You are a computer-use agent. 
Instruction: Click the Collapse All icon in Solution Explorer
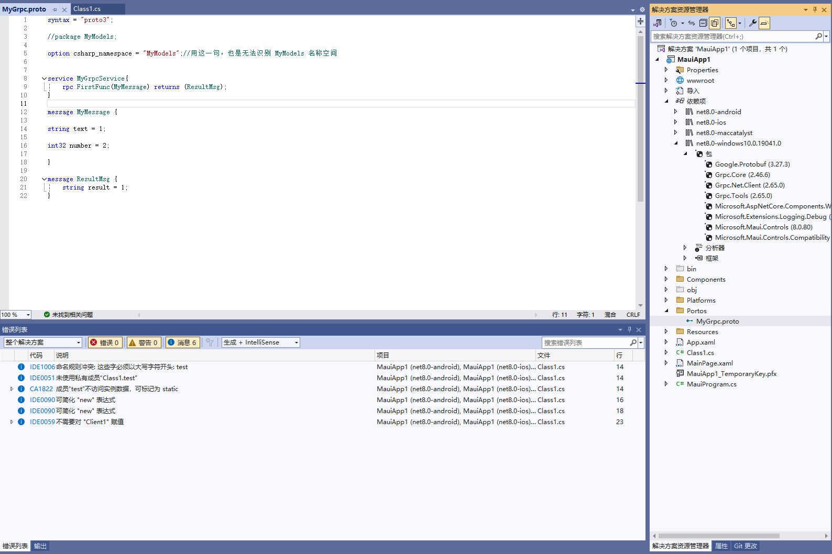(703, 23)
